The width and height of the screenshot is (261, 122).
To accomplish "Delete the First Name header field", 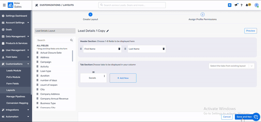I will [119, 49].
